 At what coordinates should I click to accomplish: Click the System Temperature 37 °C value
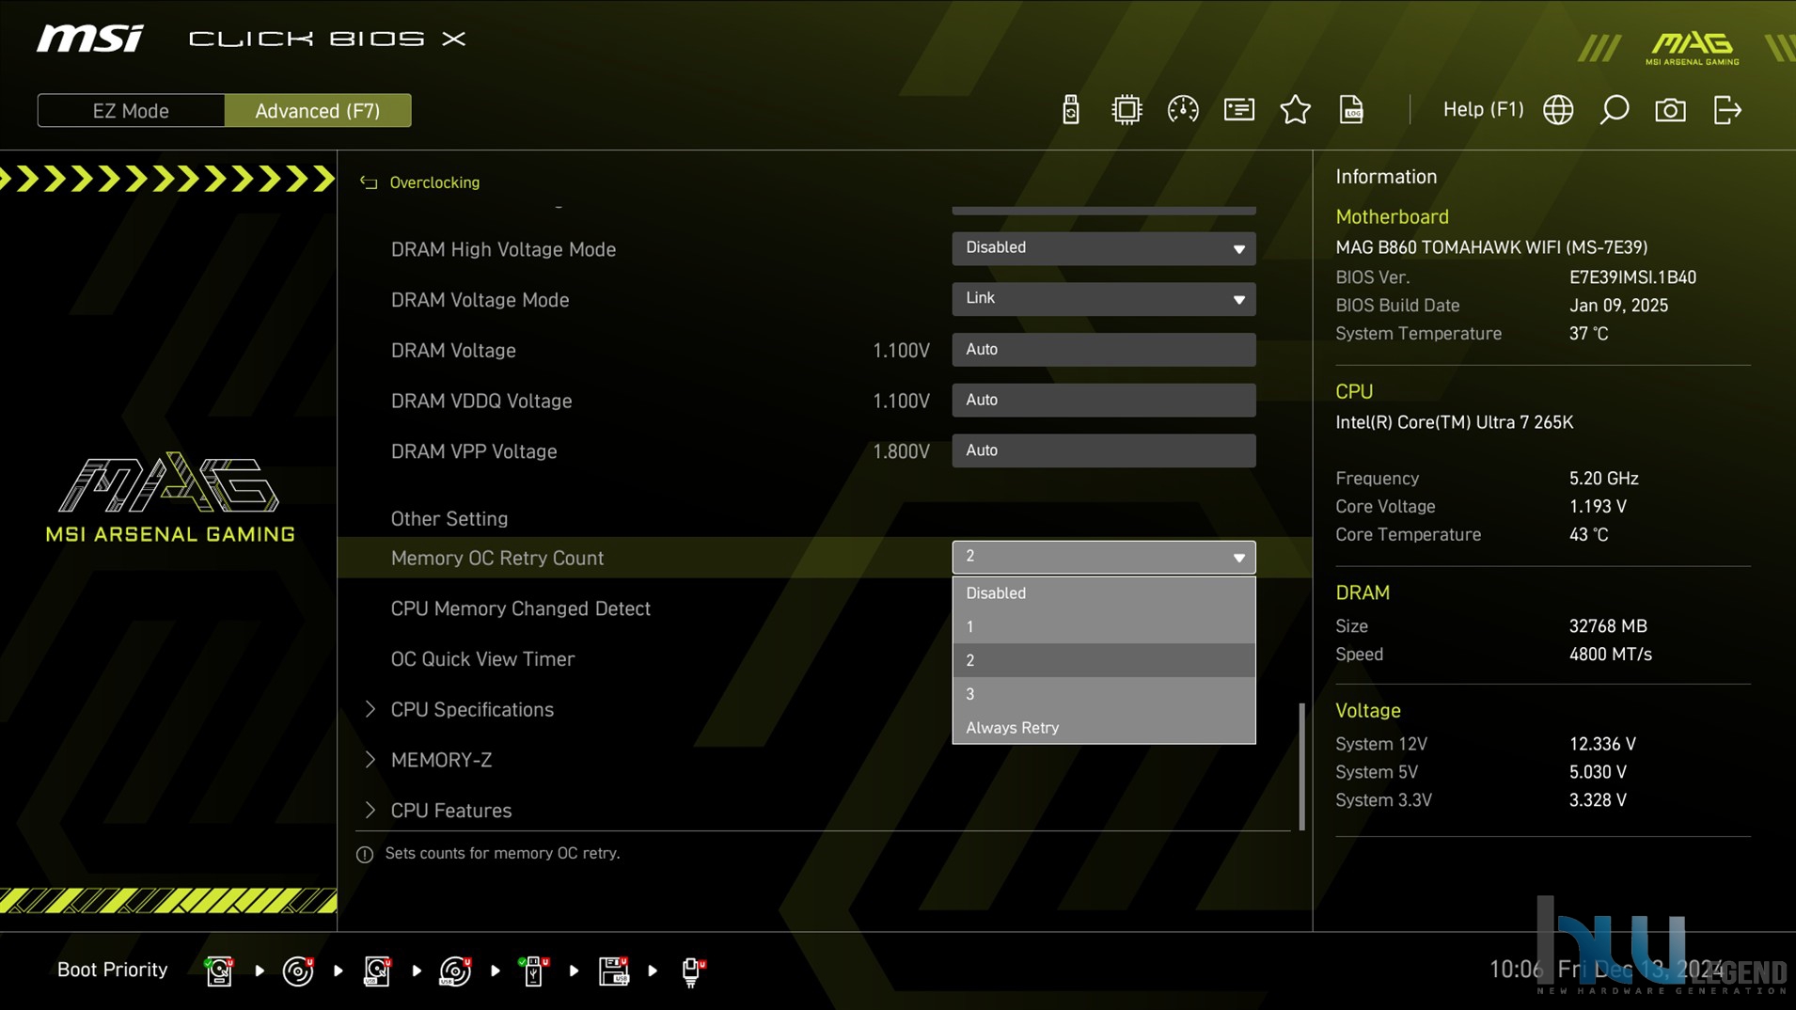[1588, 334]
